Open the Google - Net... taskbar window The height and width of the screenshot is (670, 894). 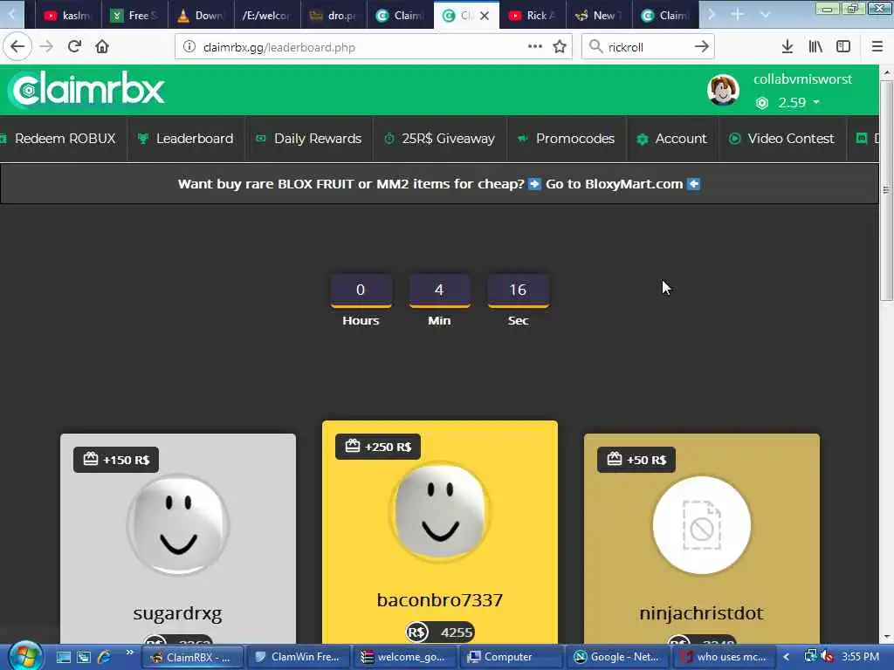pos(617,657)
